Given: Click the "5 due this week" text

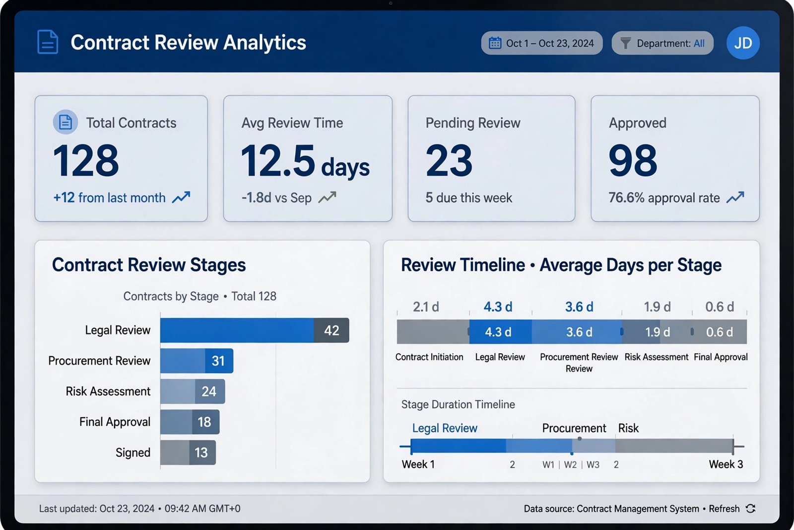Looking at the screenshot, I should [x=468, y=198].
